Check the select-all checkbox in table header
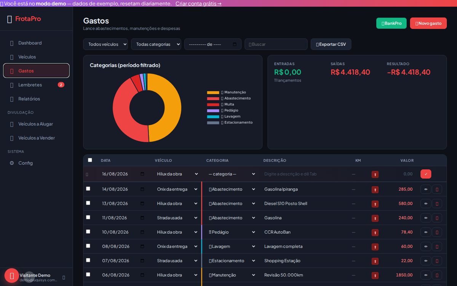 coord(90,160)
